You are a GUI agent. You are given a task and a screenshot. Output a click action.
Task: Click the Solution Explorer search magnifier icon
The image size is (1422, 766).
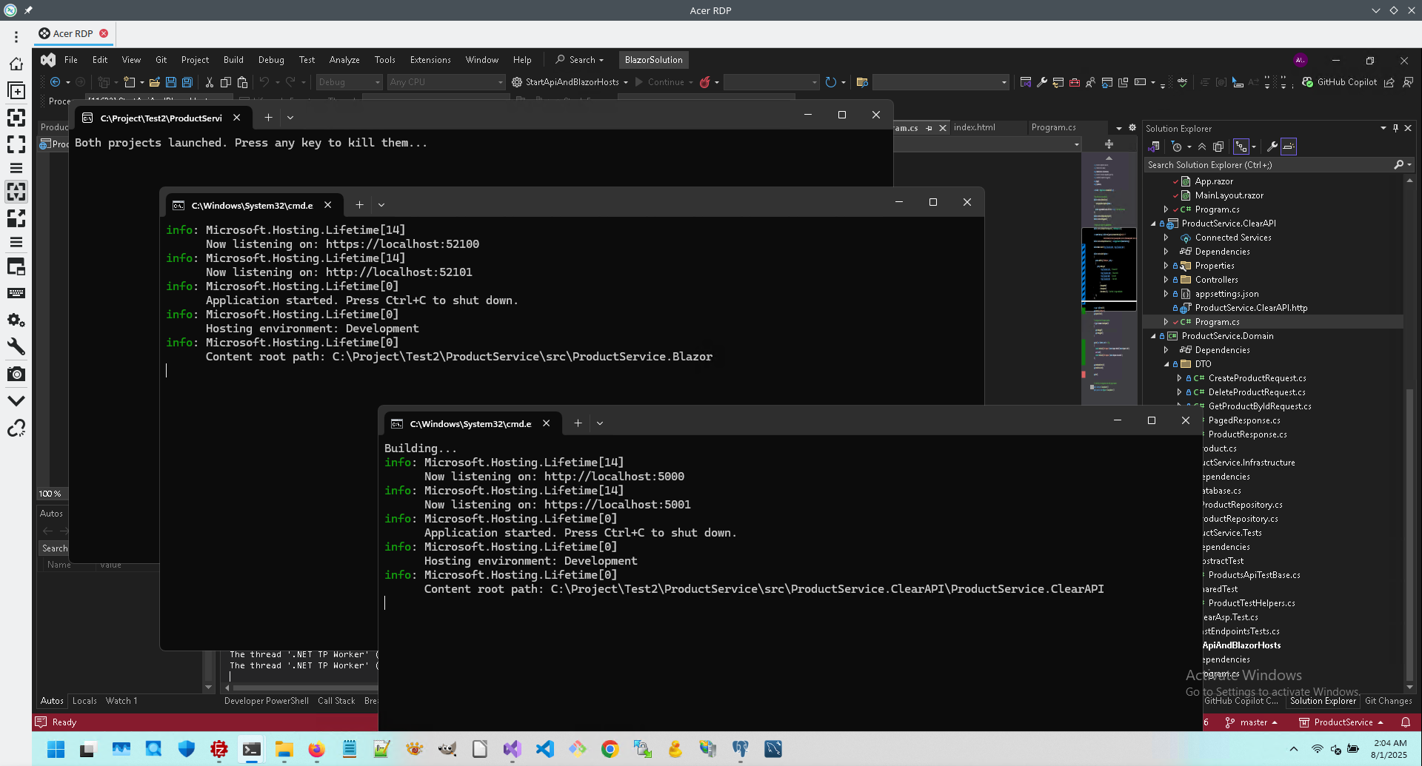1398,165
